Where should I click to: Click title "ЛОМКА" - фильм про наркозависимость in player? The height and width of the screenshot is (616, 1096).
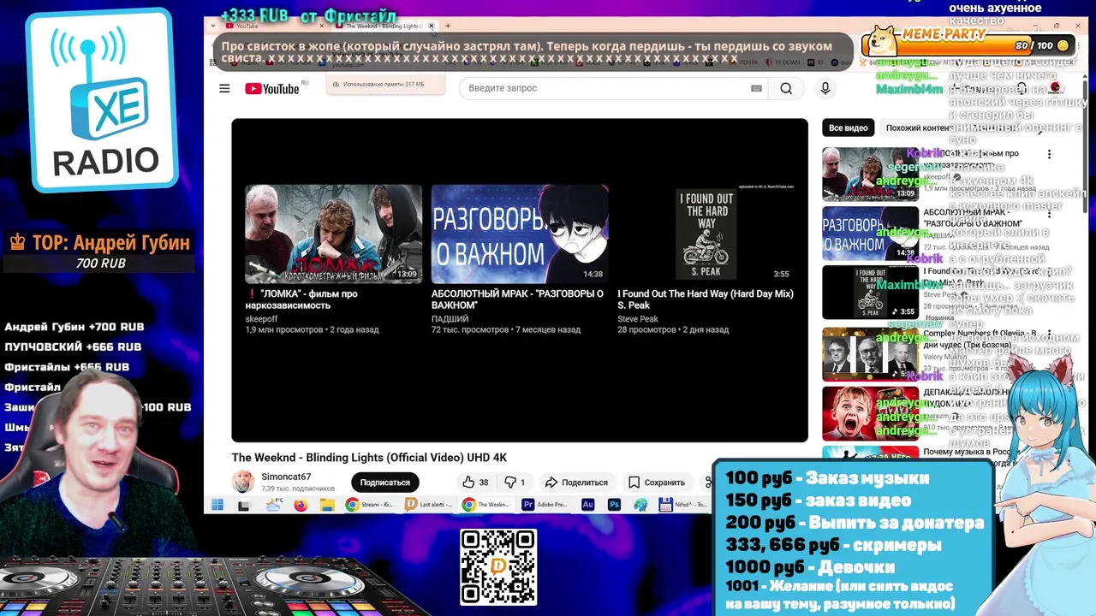click(x=301, y=299)
